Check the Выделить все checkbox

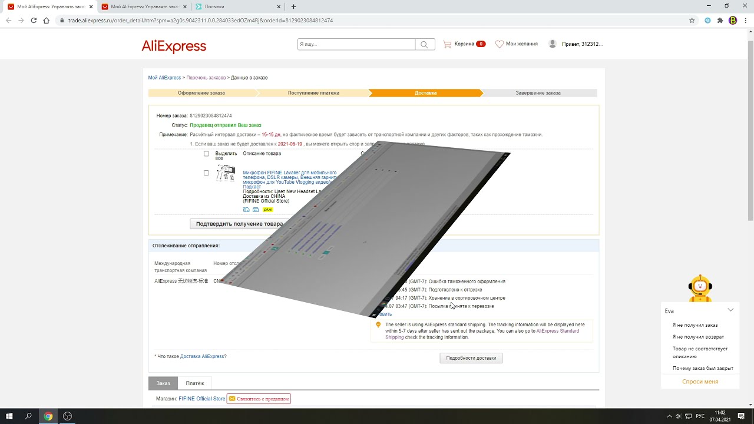(206, 154)
